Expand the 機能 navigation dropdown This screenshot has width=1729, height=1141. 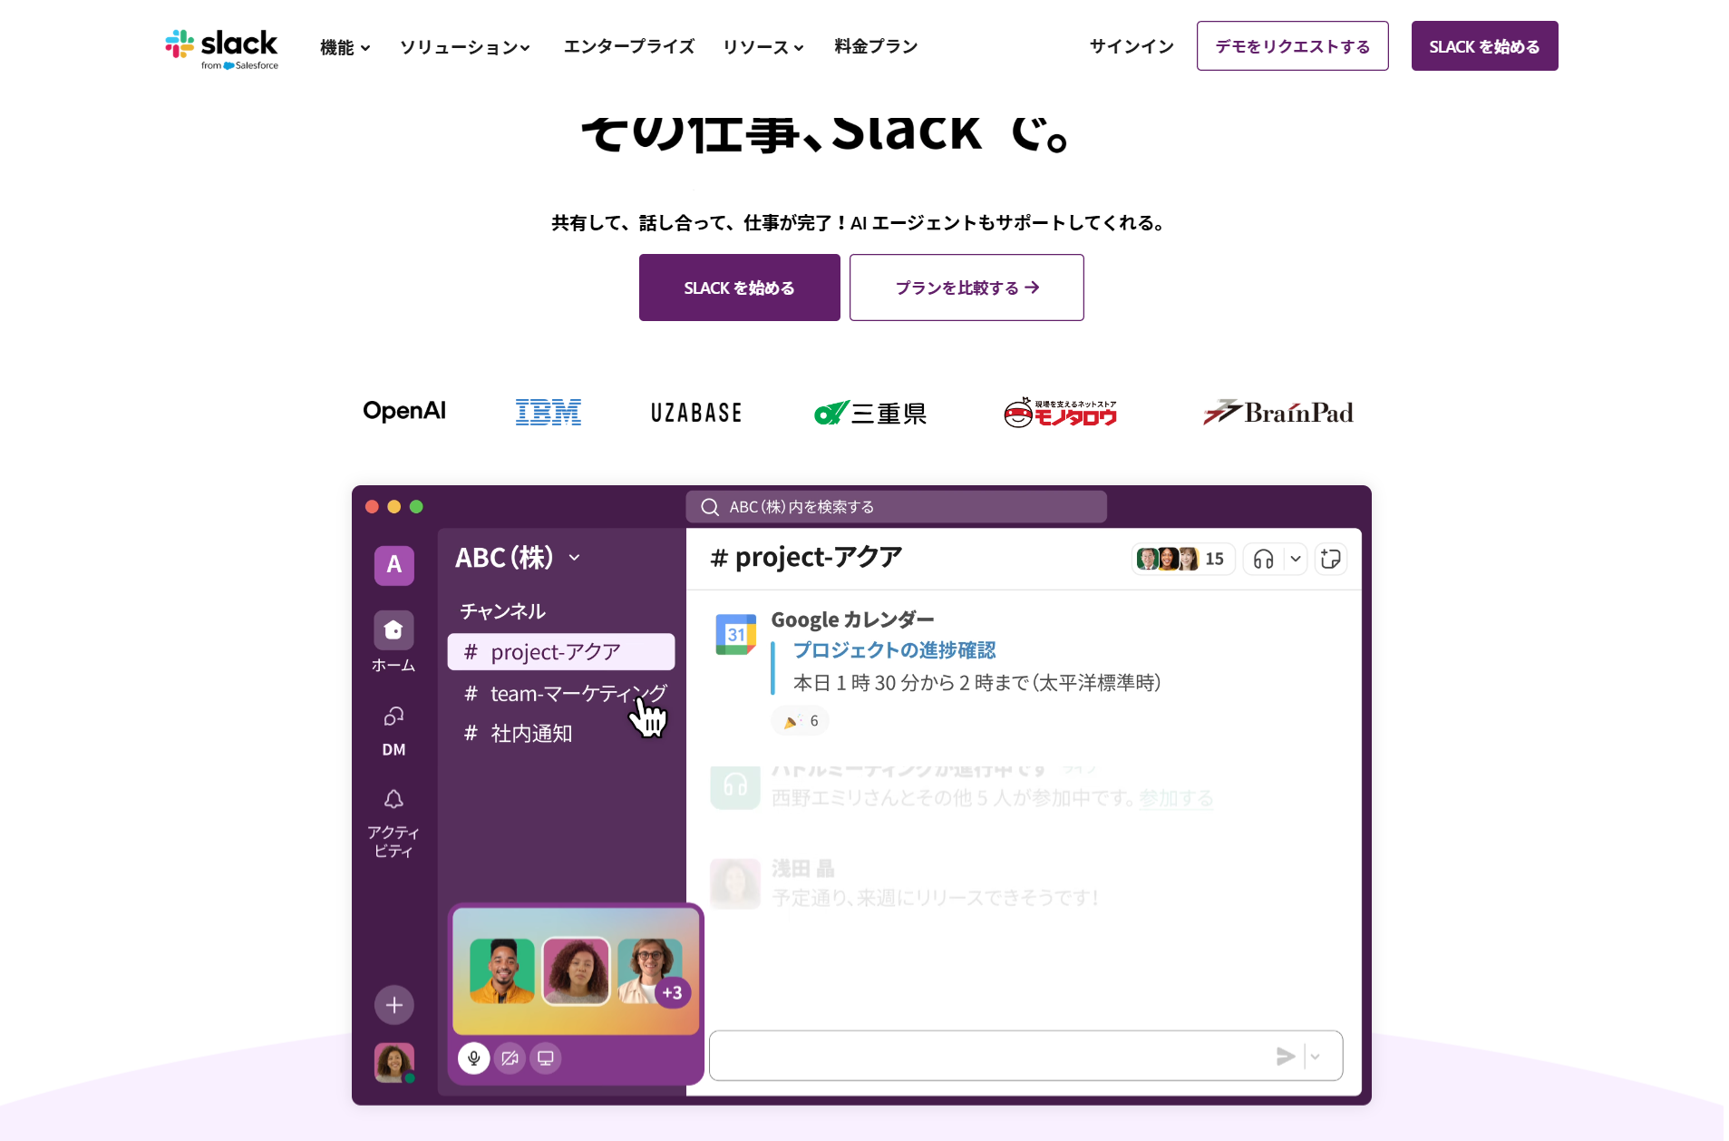click(345, 47)
